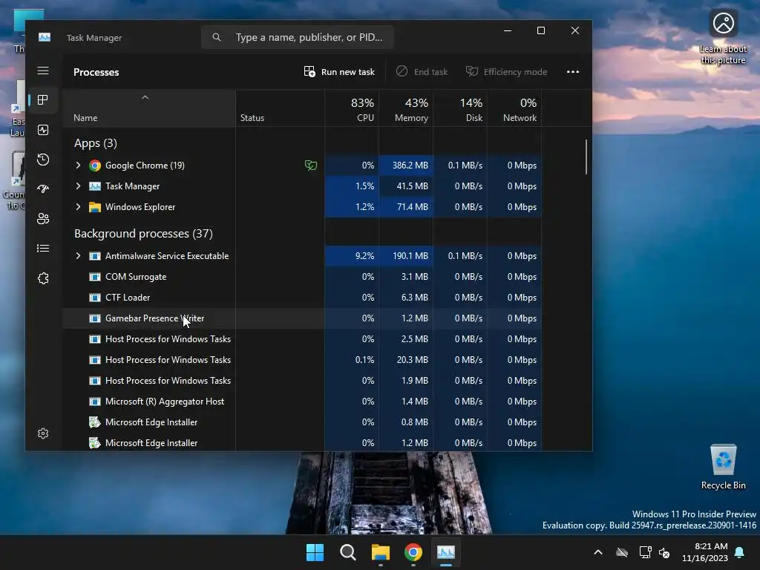Select the CTF Loader process row
The width and height of the screenshot is (760, 570).
(302, 298)
